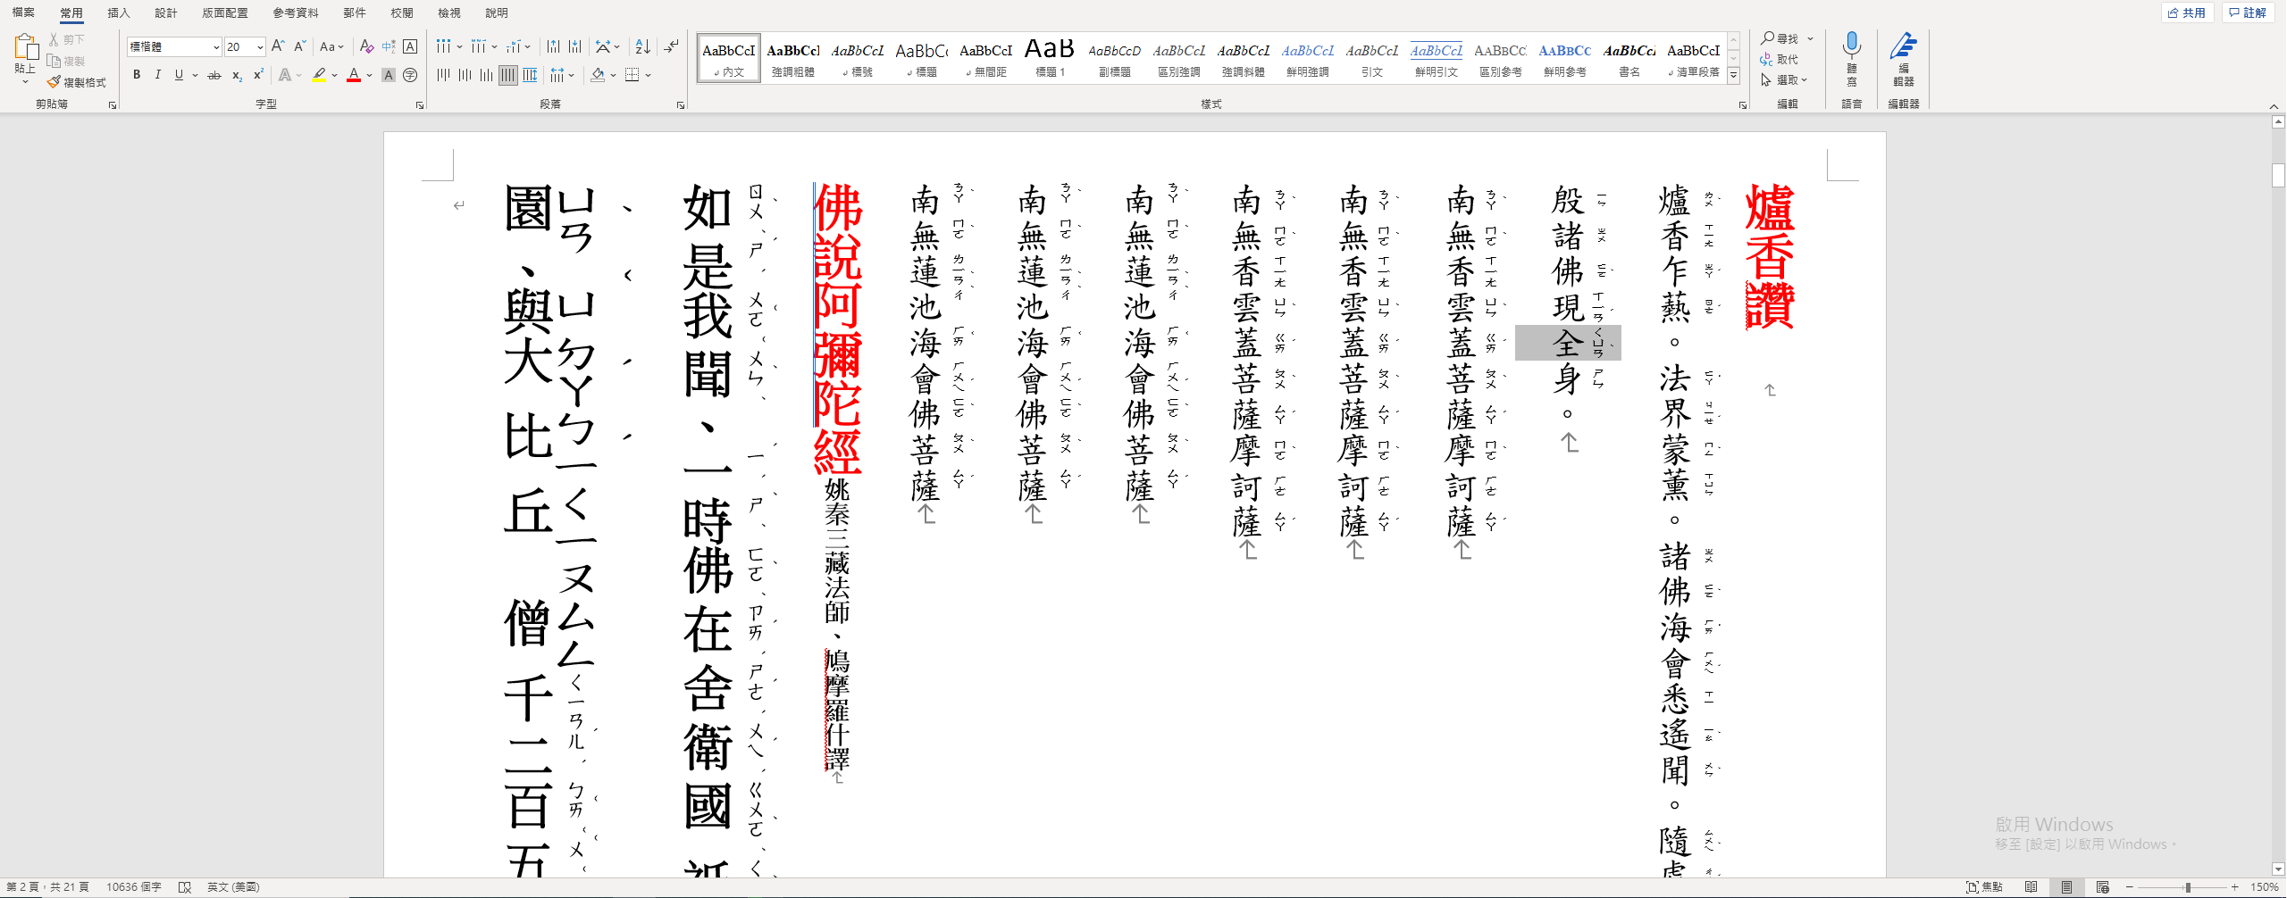Increase font size with the A^ icon
2287x898 pixels.
[x=278, y=46]
